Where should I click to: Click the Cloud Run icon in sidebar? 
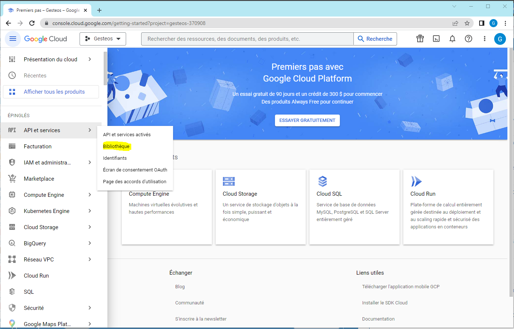[12, 275]
